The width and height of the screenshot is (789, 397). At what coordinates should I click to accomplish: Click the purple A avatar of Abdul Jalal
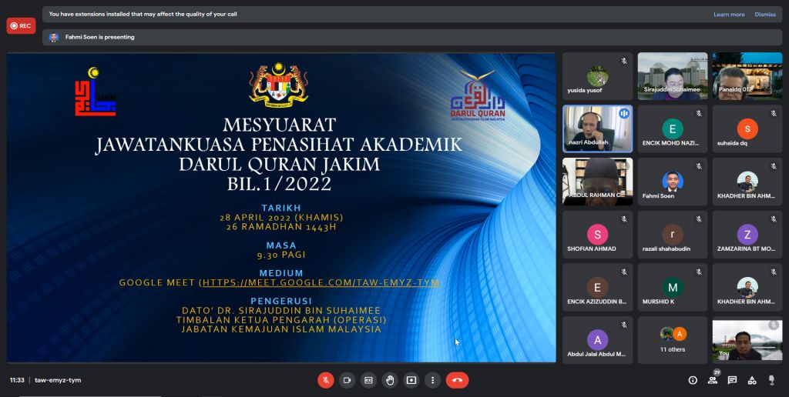pyautogui.click(x=597, y=340)
